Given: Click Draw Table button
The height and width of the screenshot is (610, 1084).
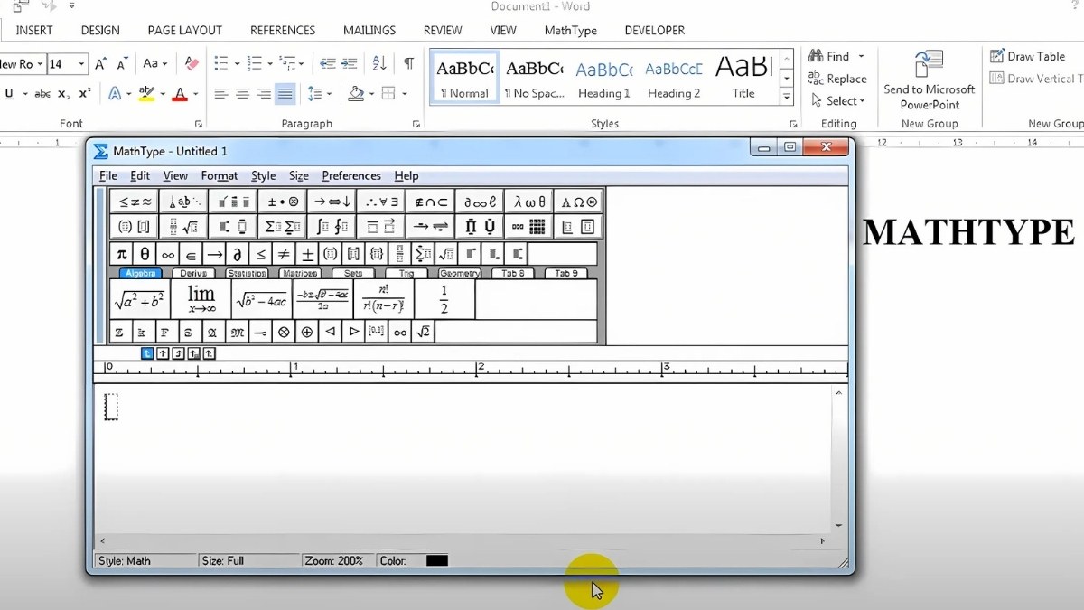Looking at the screenshot, I should (1027, 56).
